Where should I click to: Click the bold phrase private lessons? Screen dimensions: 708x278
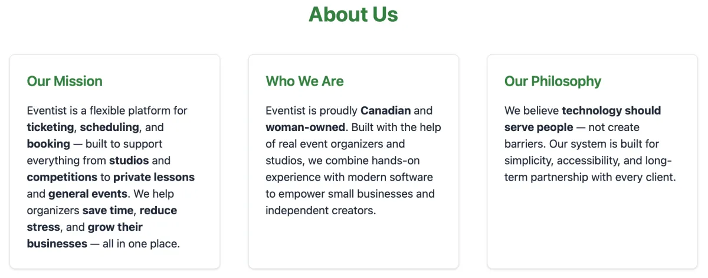click(154, 177)
